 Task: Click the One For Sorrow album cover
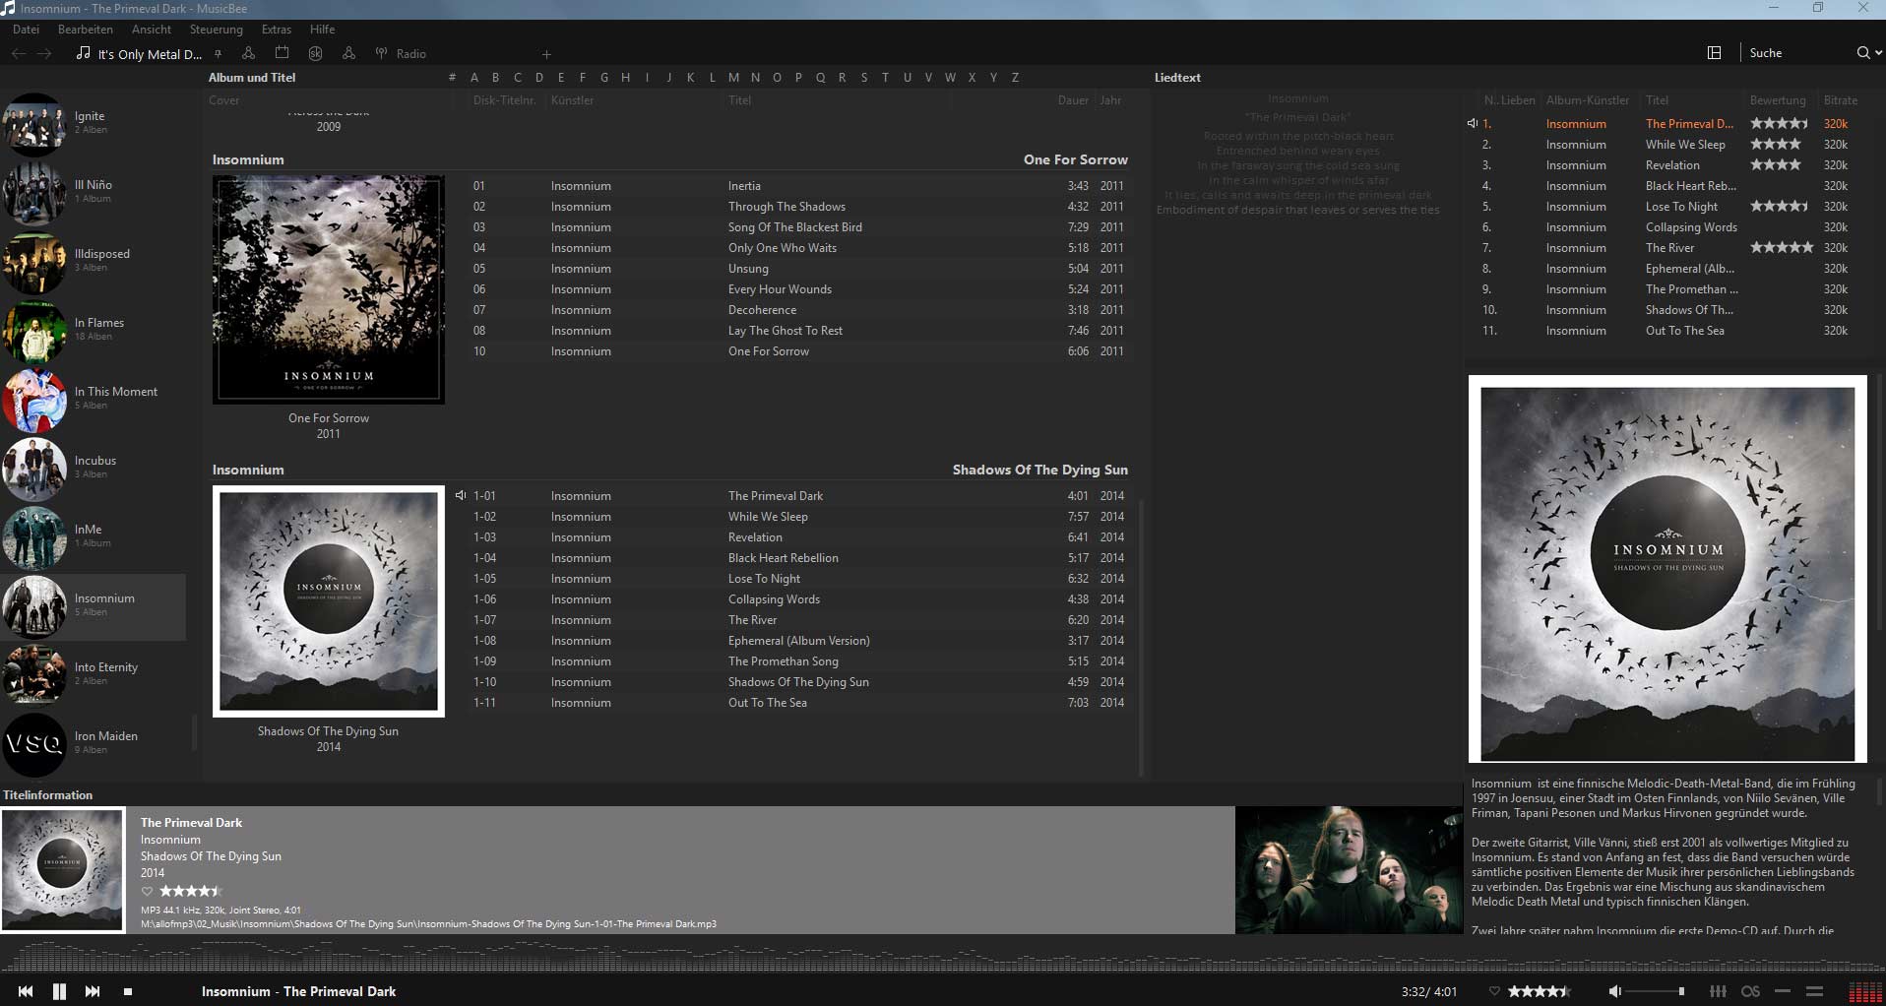329,289
